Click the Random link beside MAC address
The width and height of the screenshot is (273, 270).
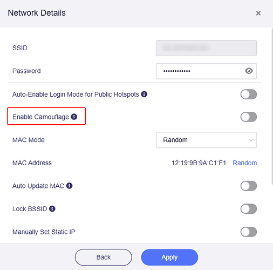pos(244,163)
